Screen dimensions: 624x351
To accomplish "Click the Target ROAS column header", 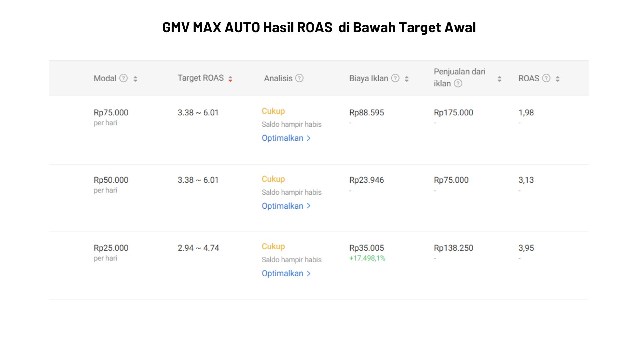I will tap(201, 78).
